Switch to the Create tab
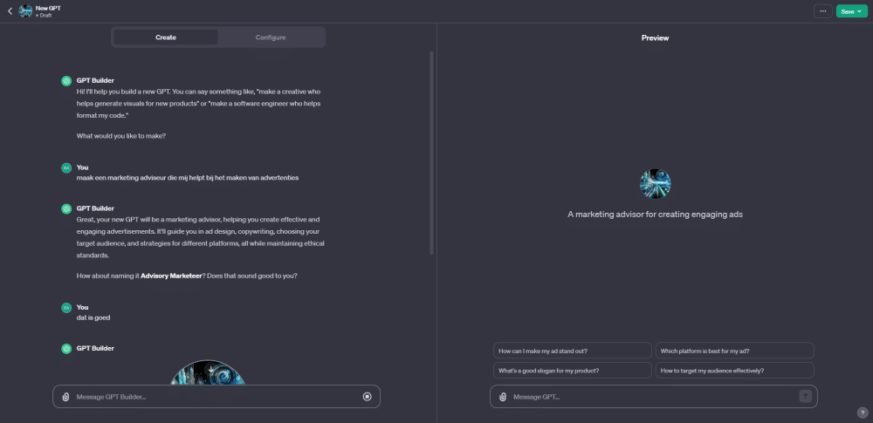The image size is (873, 423). [166, 38]
